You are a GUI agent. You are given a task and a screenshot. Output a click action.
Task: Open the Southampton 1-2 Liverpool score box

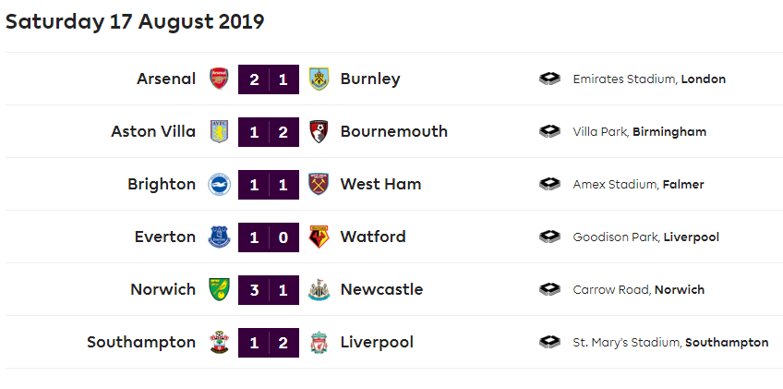click(269, 342)
